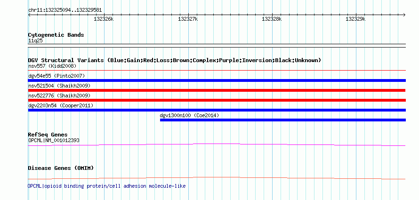Click the DGV Structural Variants track heading
This screenshot has width=419, height=200.
175,60
